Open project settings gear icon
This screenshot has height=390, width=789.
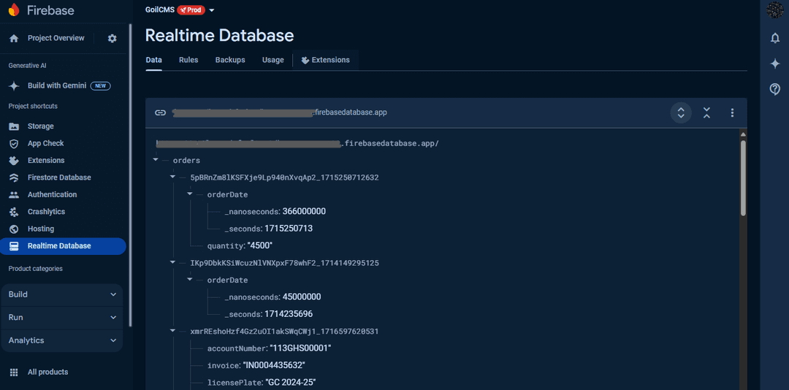[x=113, y=38]
